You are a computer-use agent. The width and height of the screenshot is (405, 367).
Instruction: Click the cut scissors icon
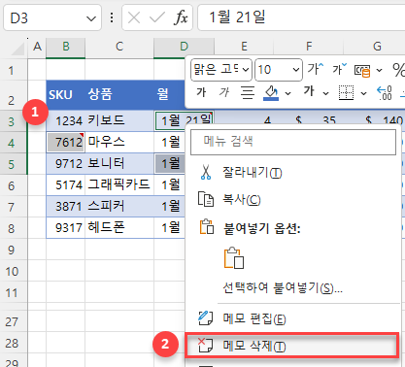coord(206,172)
